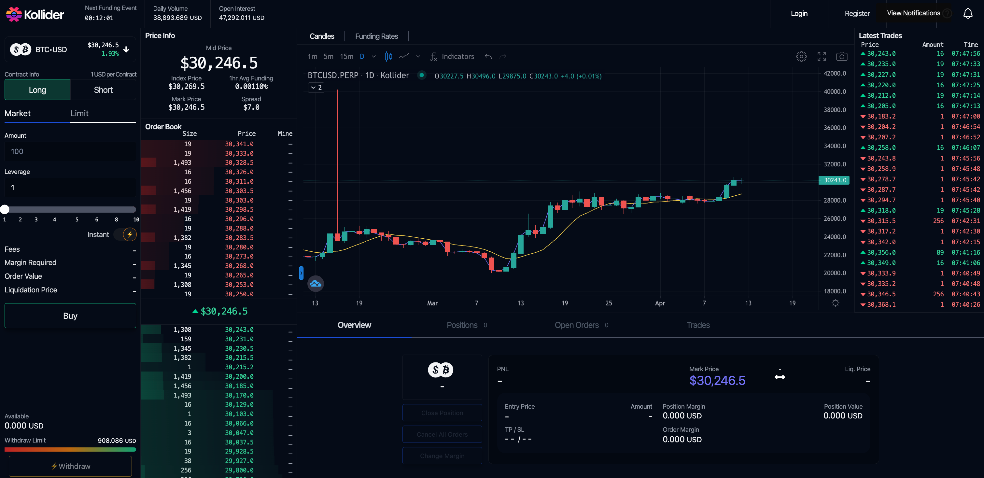Click the candlestick chart style icon

[x=388, y=57]
